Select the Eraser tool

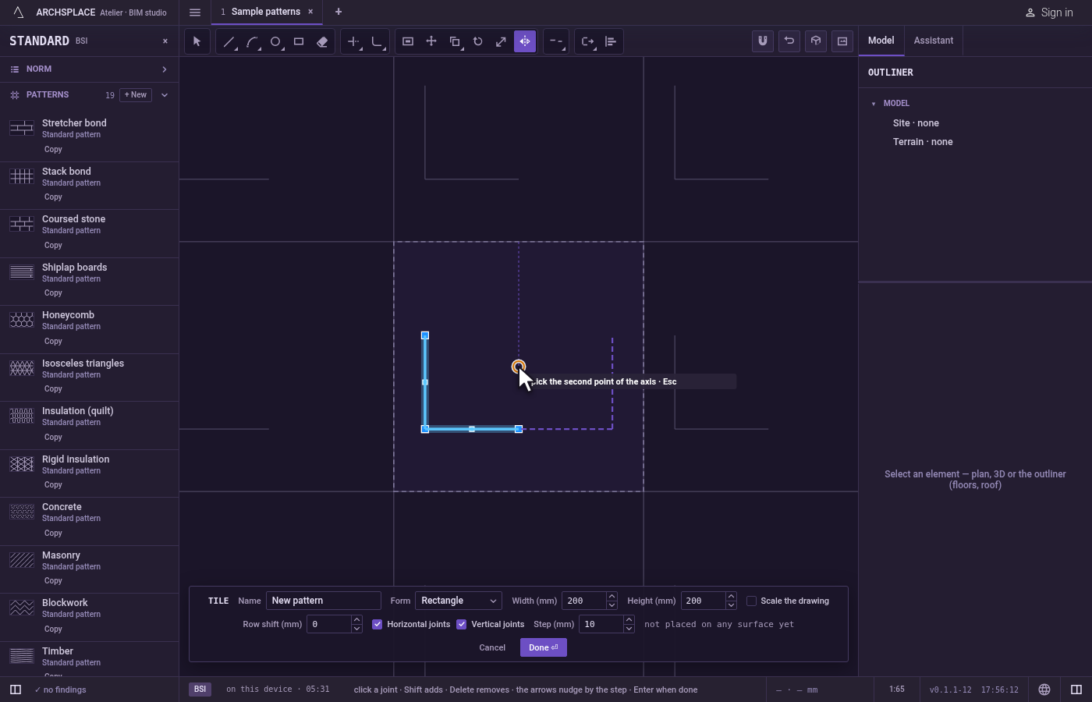pos(322,41)
